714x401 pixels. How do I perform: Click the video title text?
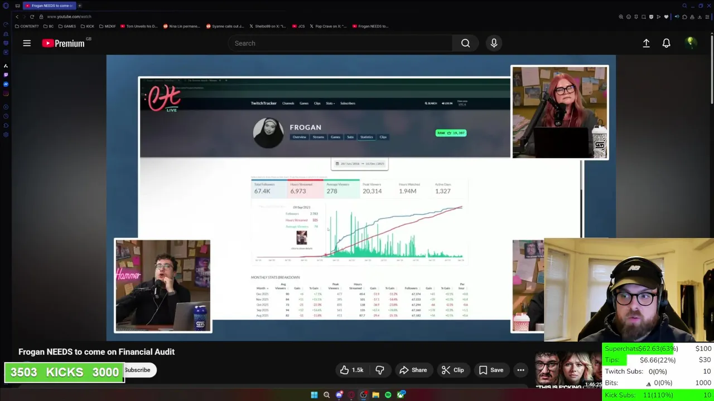[x=97, y=351]
